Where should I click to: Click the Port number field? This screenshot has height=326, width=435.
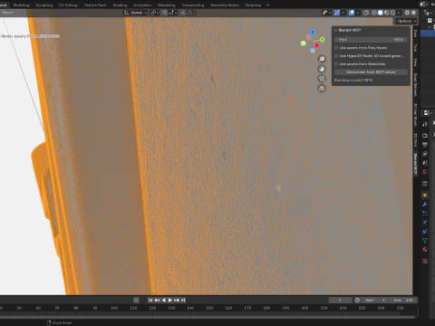371,40
